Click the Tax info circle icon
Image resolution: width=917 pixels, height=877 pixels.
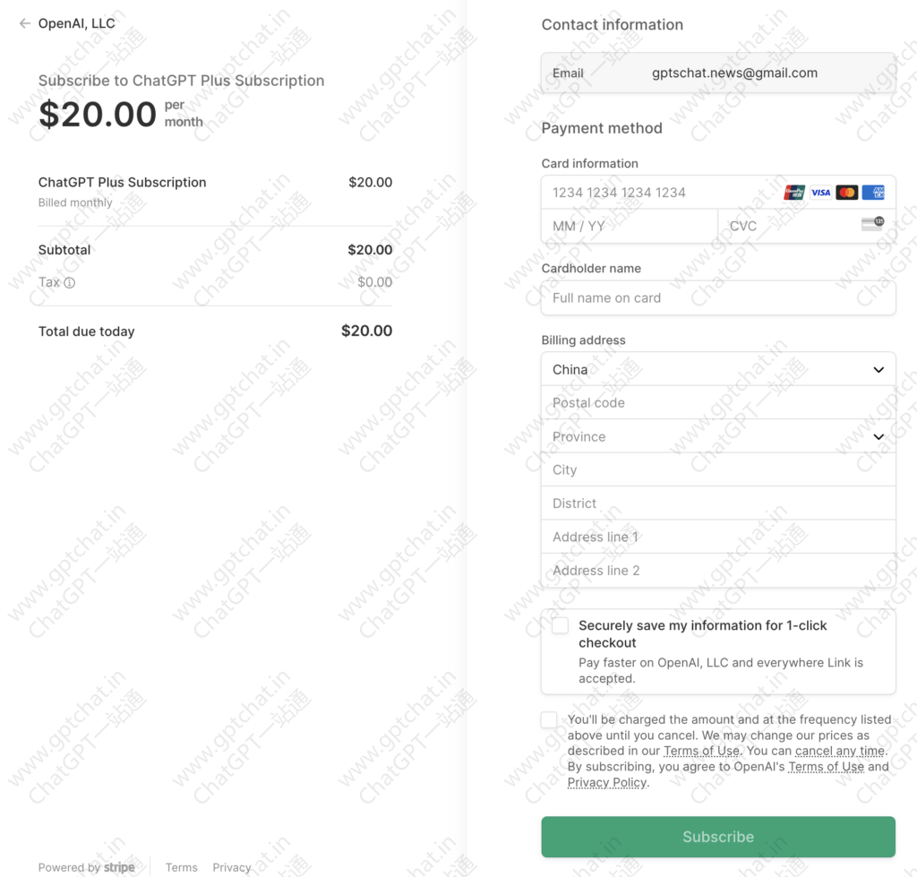point(70,283)
